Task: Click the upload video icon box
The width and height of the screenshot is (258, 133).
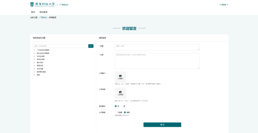Action: point(120,93)
